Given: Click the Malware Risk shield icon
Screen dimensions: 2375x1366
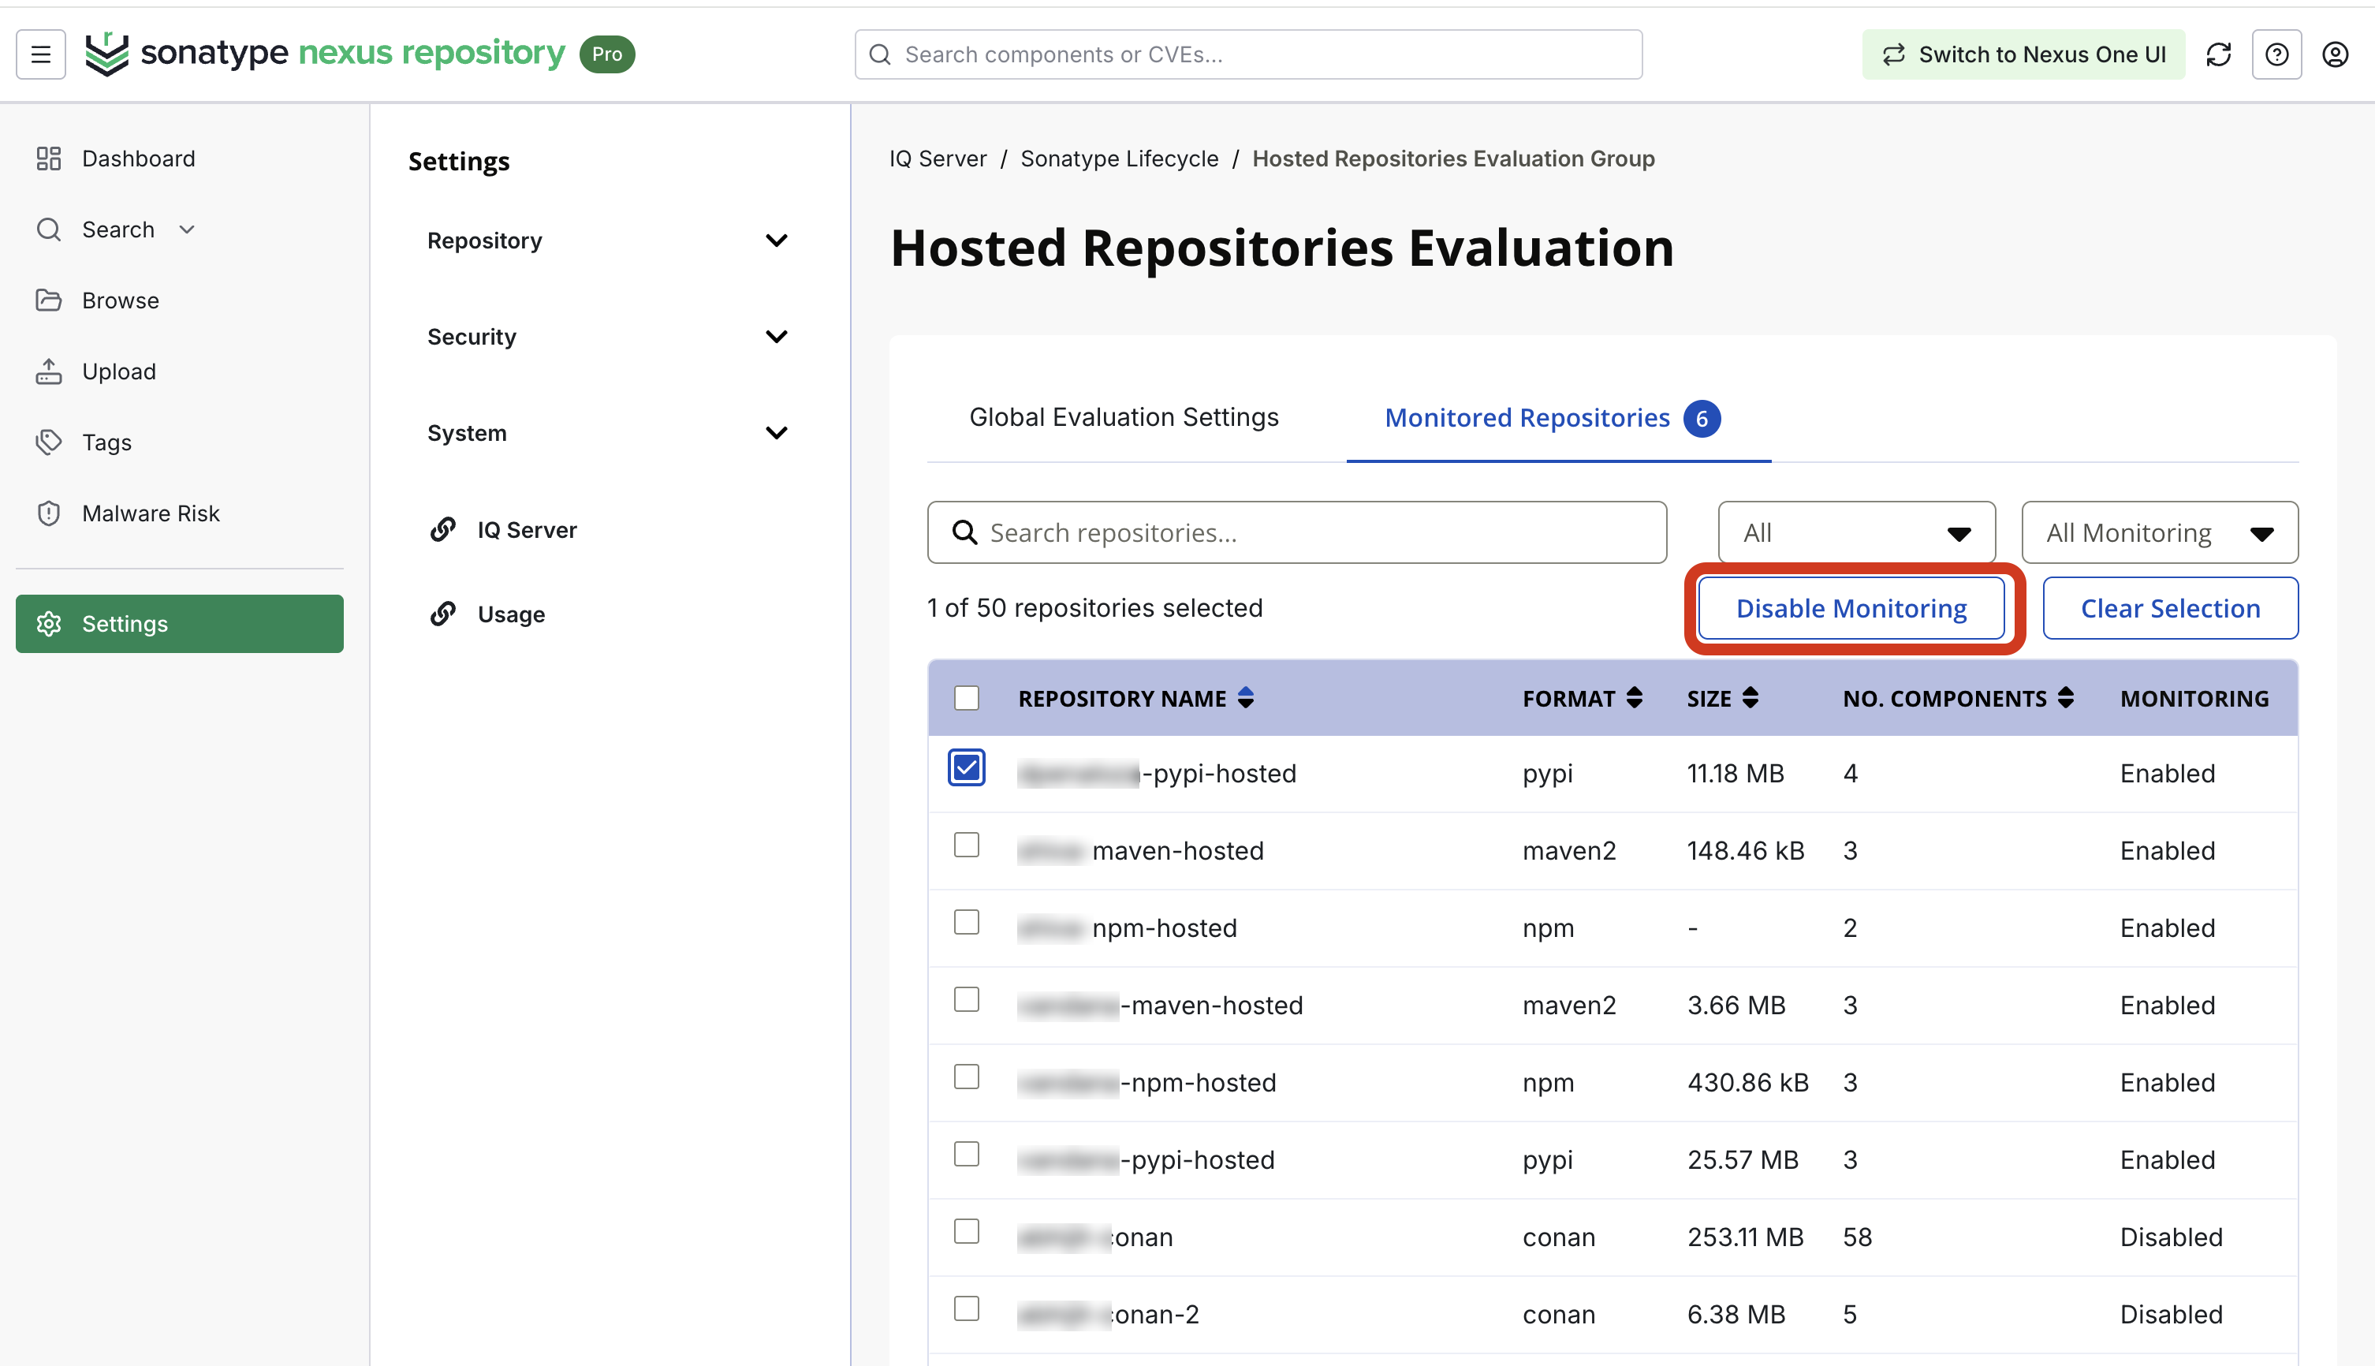Looking at the screenshot, I should [x=49, y=513].
